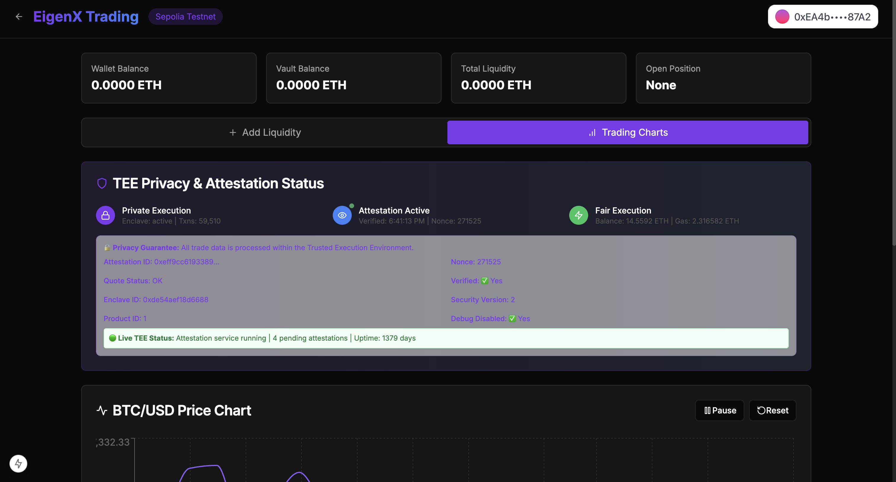Click the purple lock Private Execution icon

coord(105,216)
